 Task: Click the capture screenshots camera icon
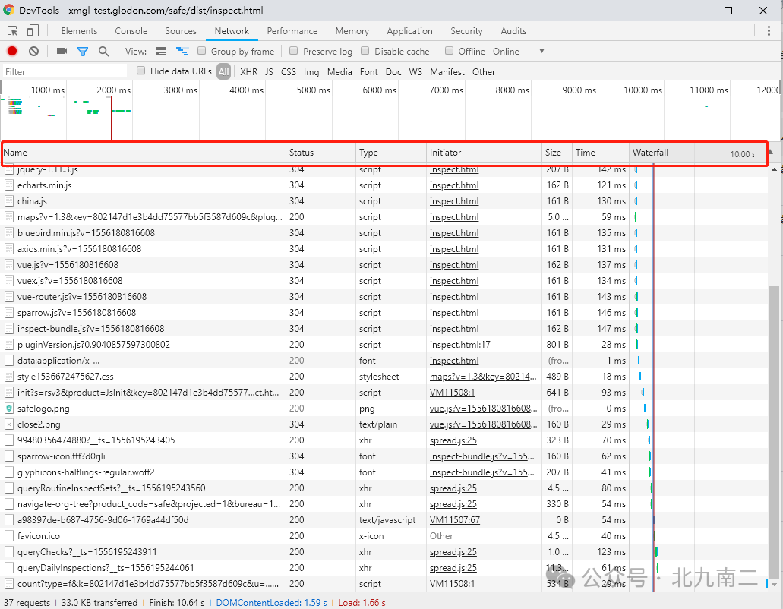tap(62, 52)
